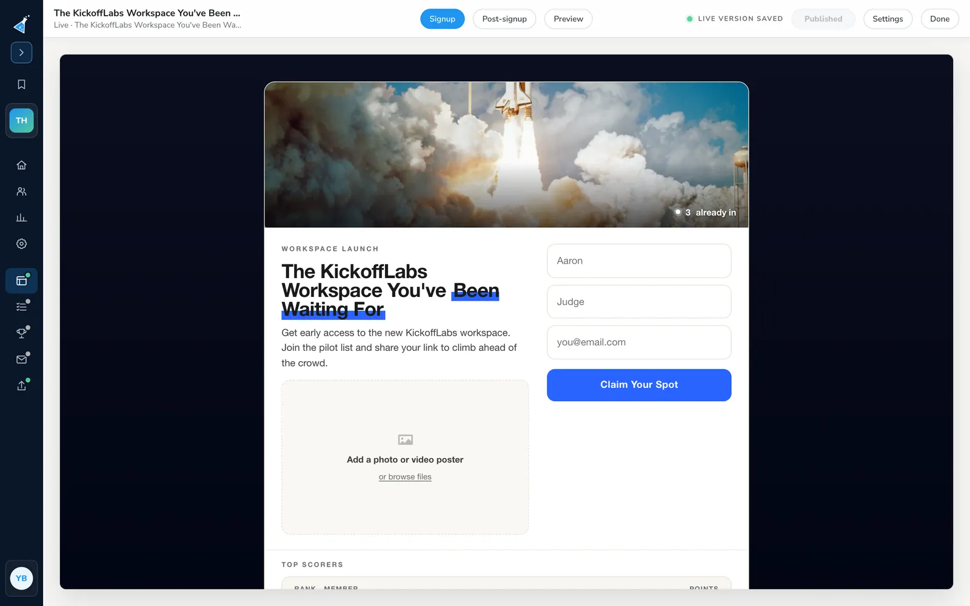Expand the sidebar with chevron button

coord(21,53)
